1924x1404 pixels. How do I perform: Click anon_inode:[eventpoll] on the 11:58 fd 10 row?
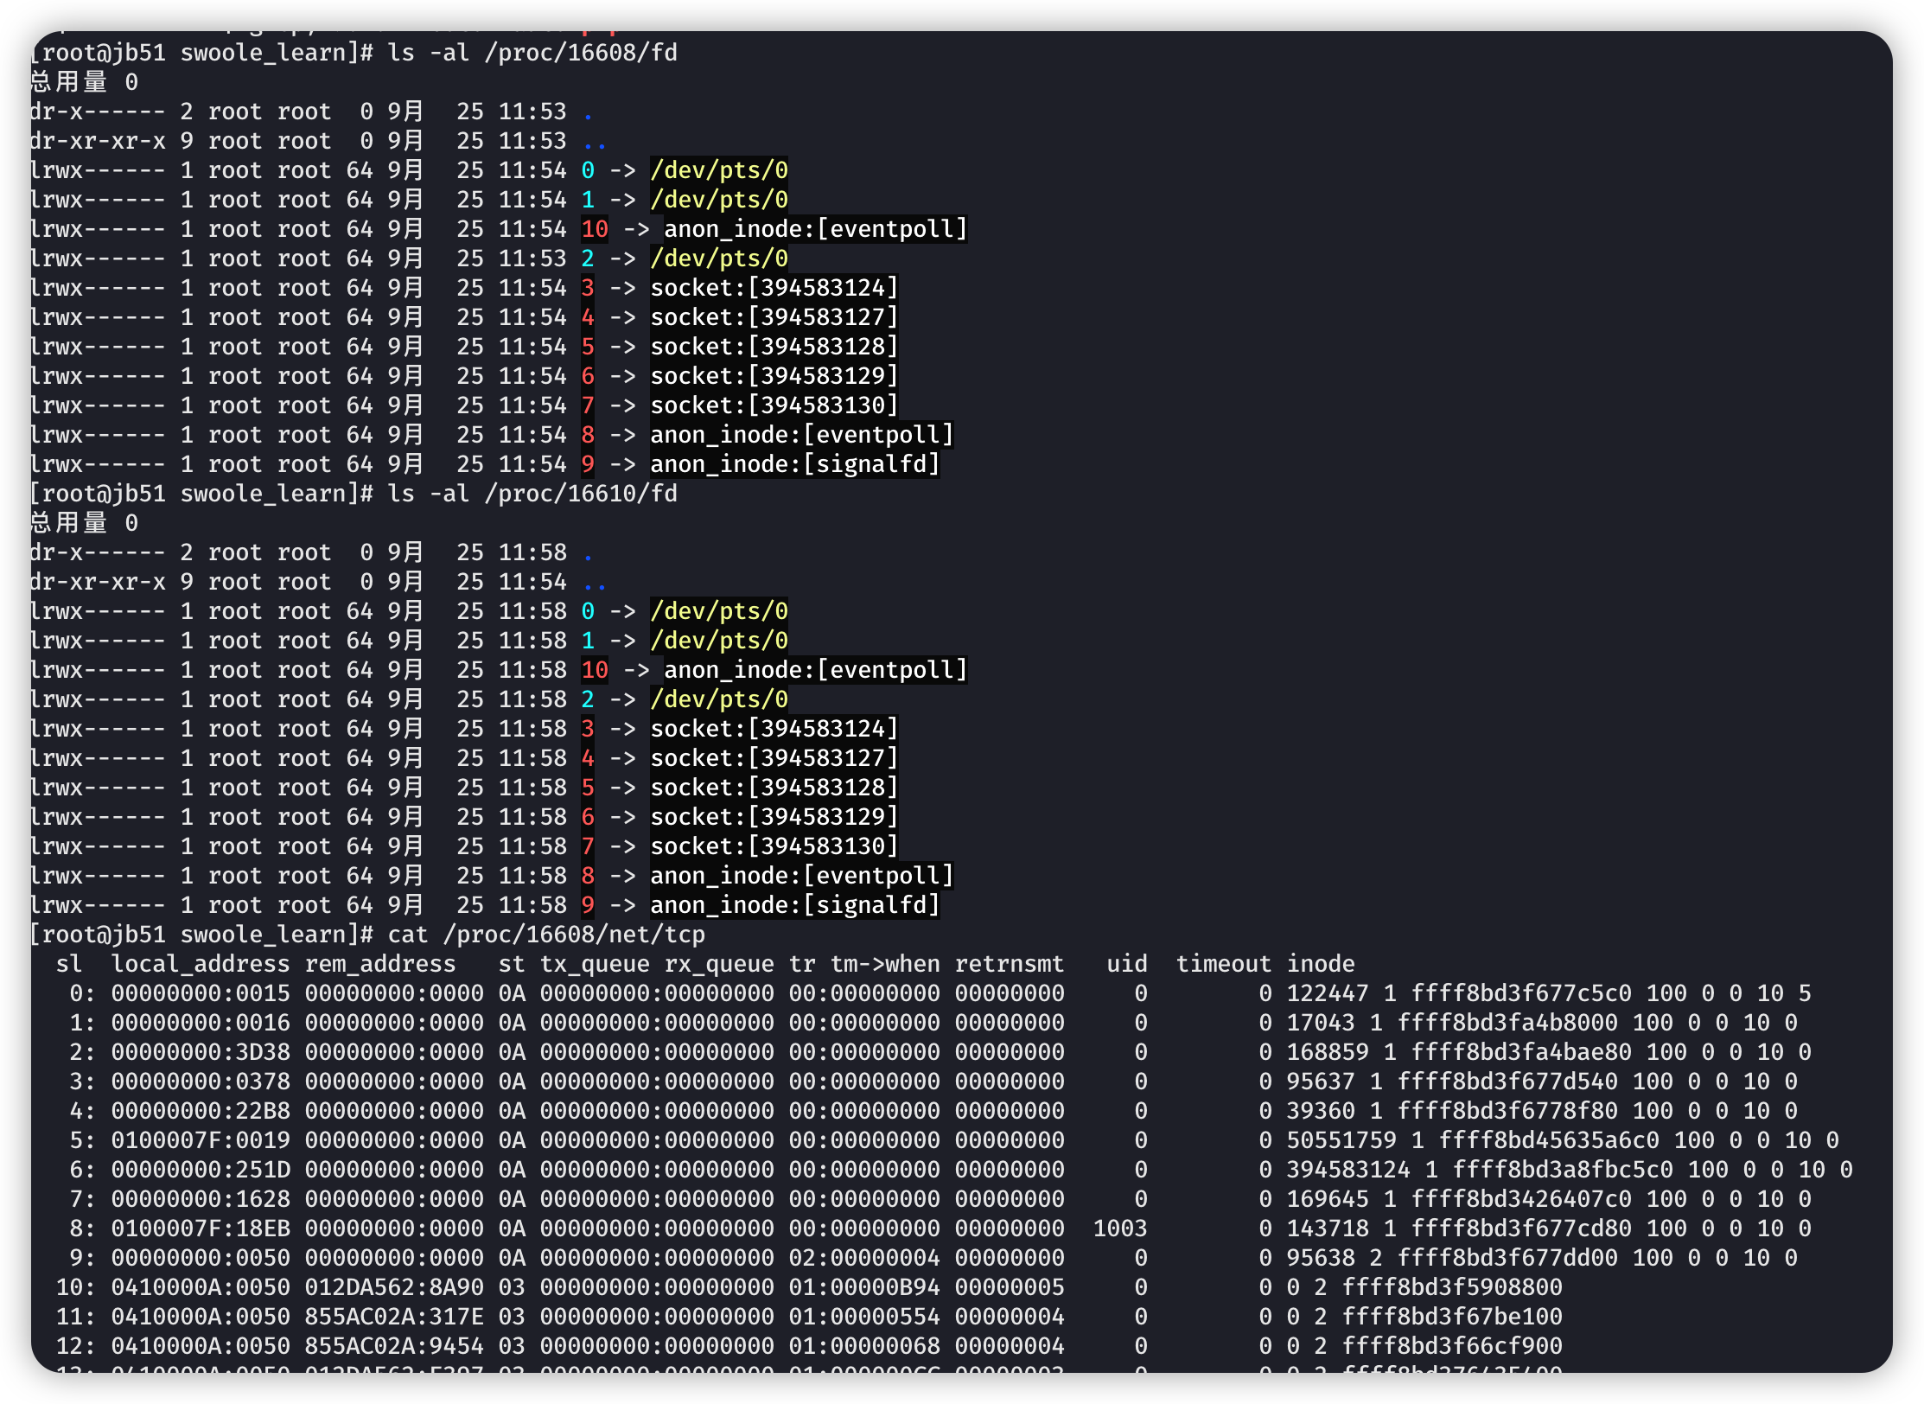pos(816,670)
